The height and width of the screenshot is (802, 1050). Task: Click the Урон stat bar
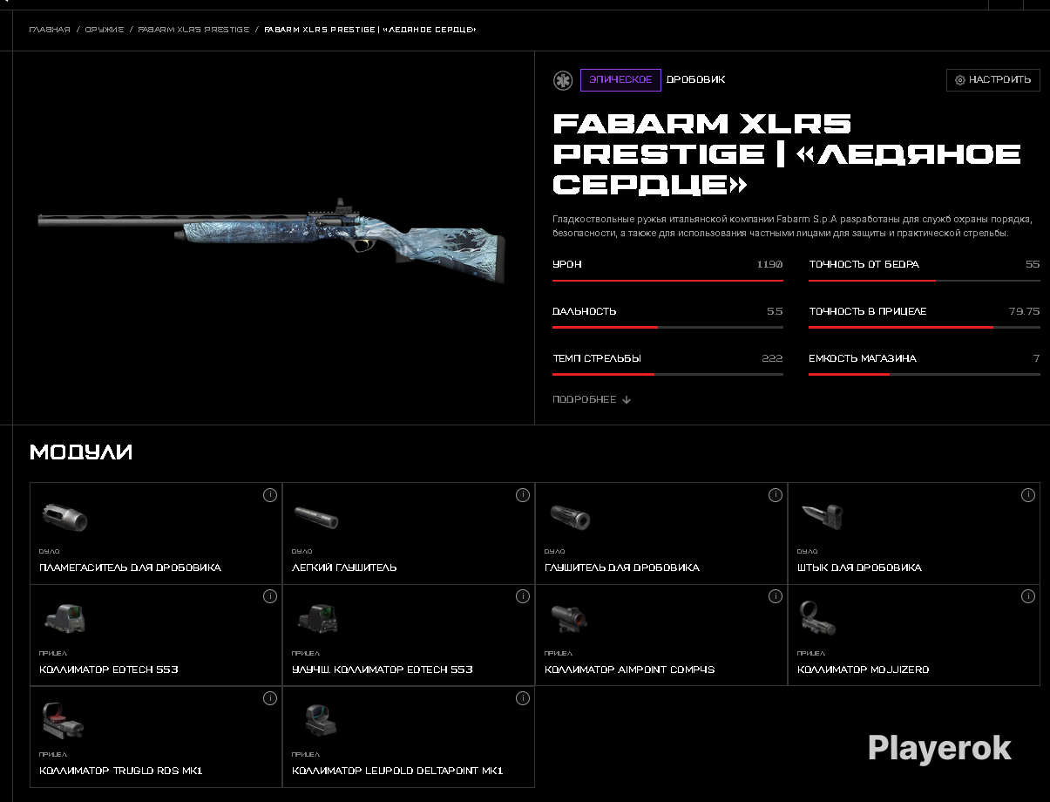click(x=667, y=281)
